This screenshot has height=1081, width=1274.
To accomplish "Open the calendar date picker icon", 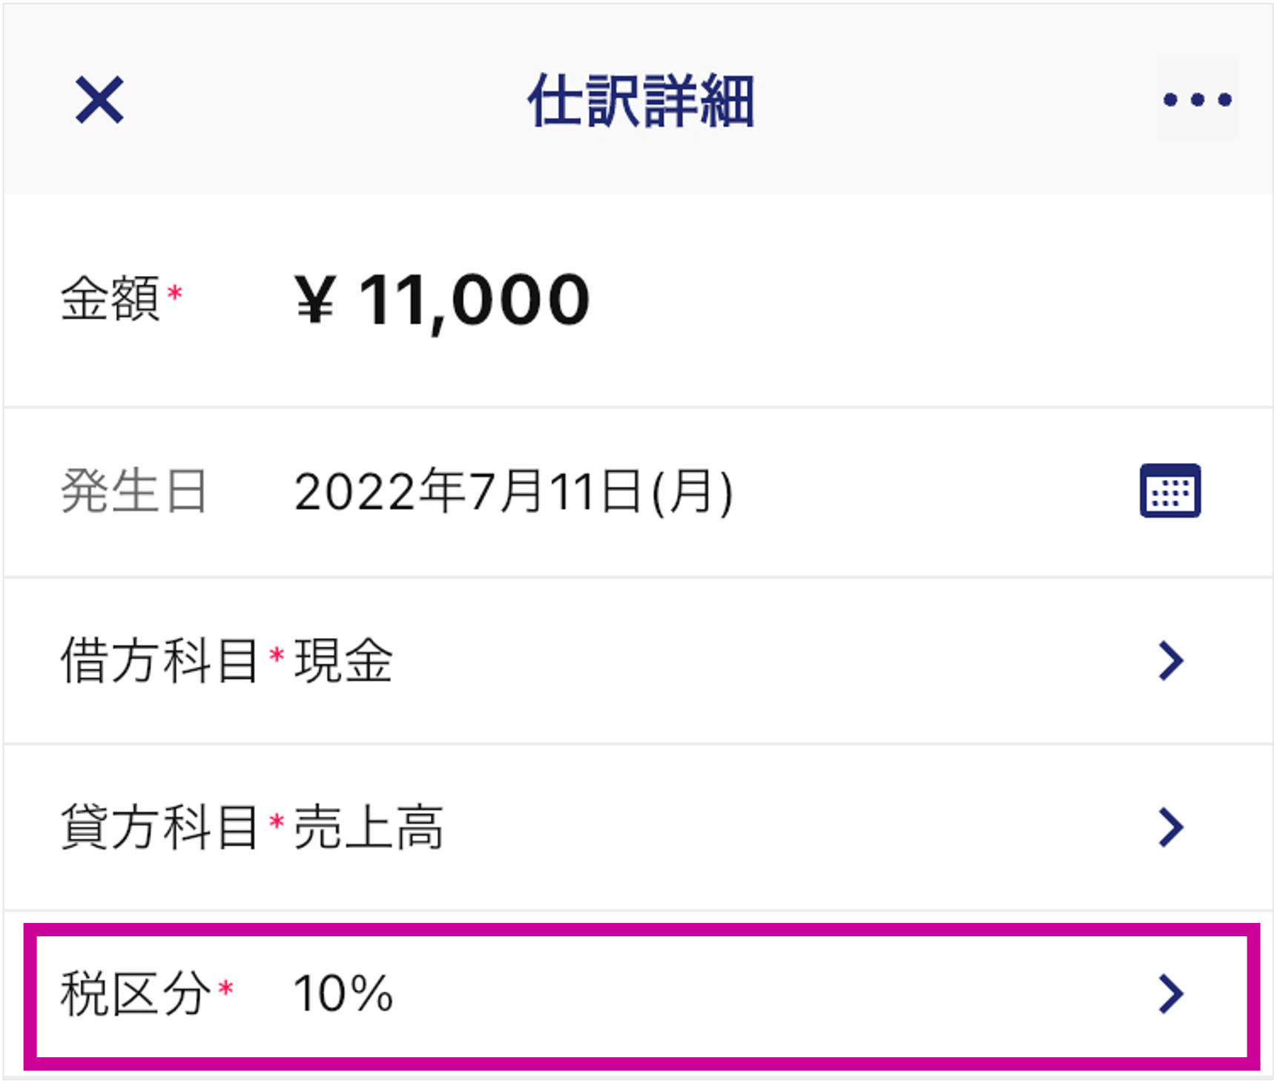I will (x=1169, y=490).
